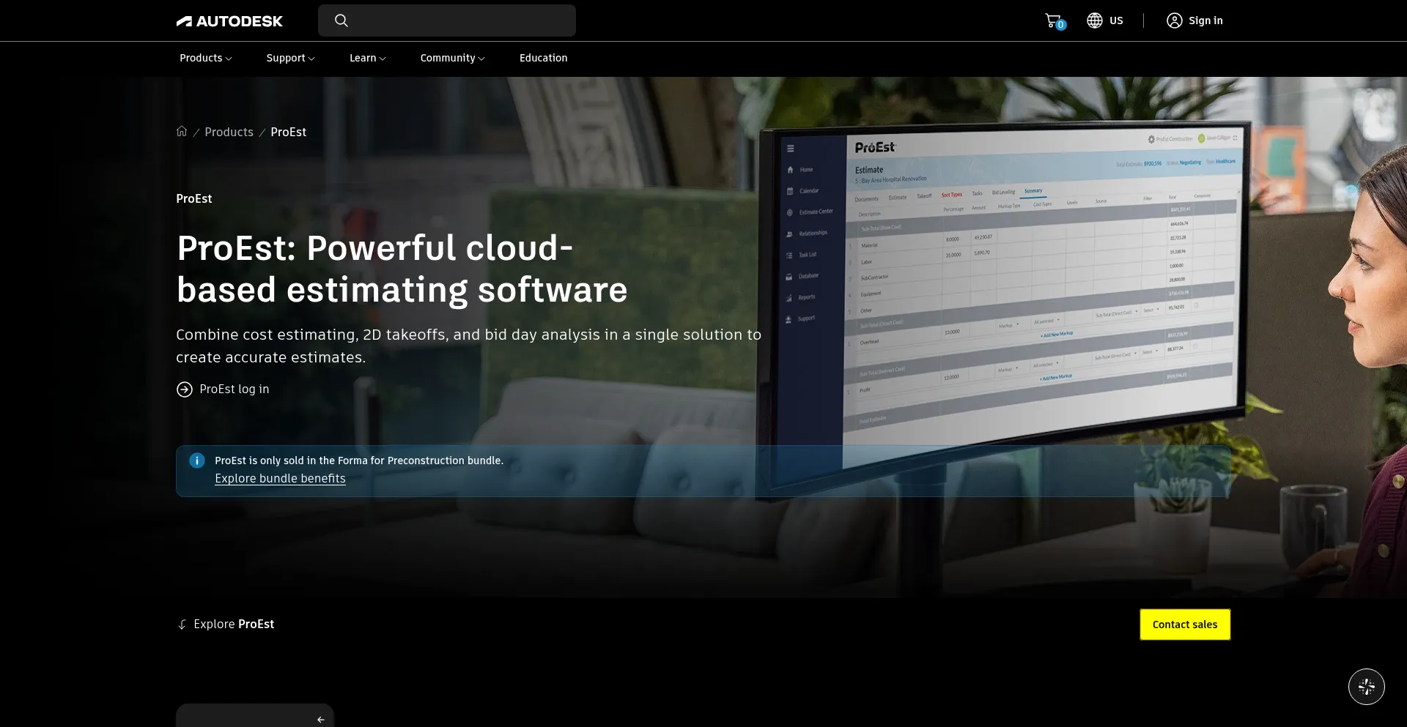The height and width of the screenshot is (727, 1407).
Task: Click the headline ProEst: Powerful cloud-based estimating software
Action: [x=402, y=269]
